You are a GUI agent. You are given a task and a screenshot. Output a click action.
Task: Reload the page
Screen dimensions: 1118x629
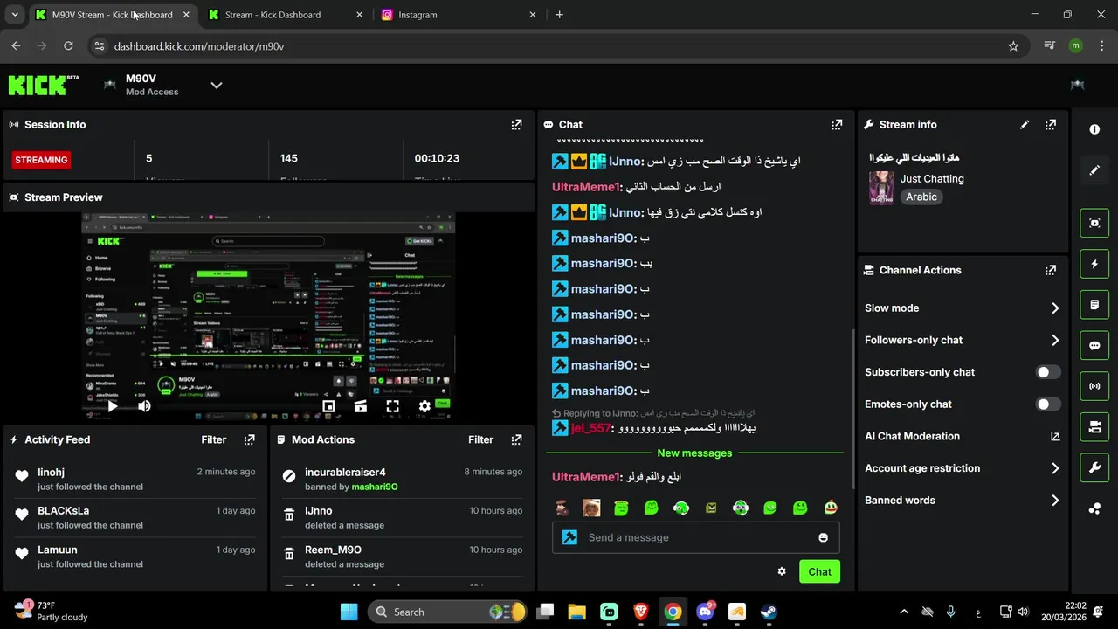tap(68, 46)
